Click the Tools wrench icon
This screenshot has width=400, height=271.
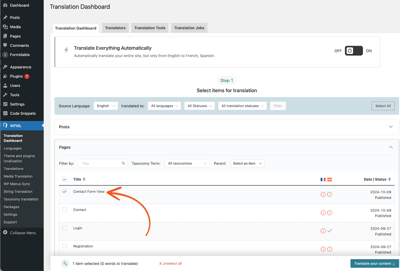coord(5,95)
